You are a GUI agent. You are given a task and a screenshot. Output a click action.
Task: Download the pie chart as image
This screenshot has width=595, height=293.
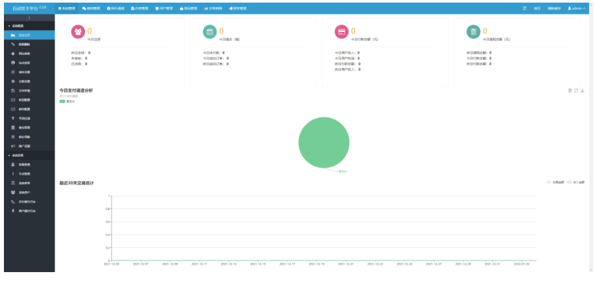(583, 90)
